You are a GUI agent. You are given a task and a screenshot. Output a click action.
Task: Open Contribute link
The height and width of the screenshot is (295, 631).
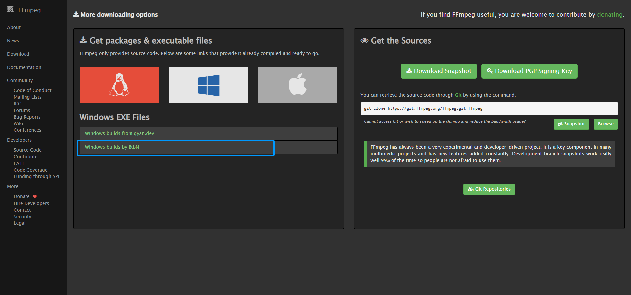tap(26, 157)
